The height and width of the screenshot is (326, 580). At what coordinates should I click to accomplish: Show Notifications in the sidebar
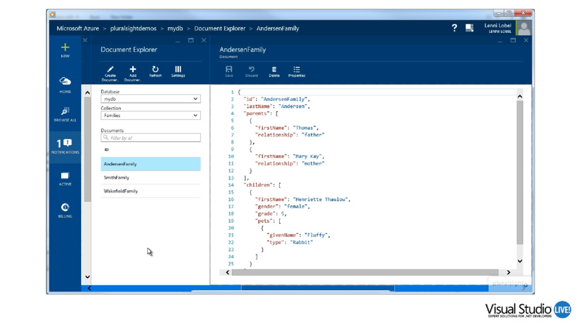pyautogui.click(x=65, y=147)
